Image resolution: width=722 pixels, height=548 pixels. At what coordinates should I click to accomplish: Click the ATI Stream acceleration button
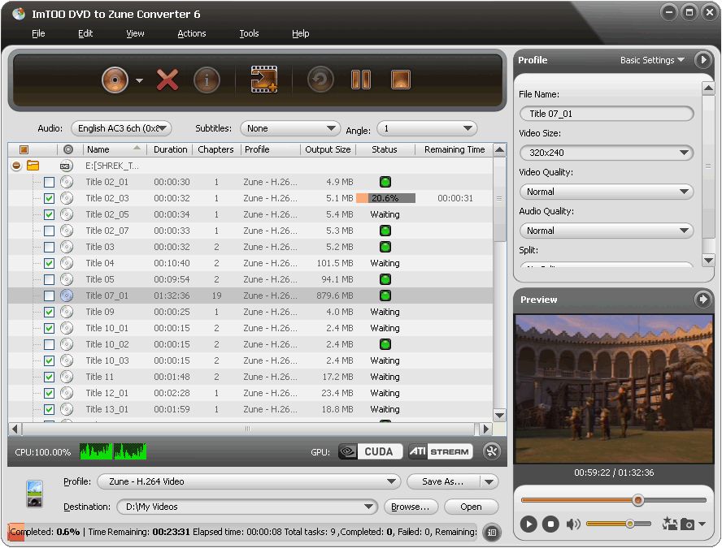[438, 451]
